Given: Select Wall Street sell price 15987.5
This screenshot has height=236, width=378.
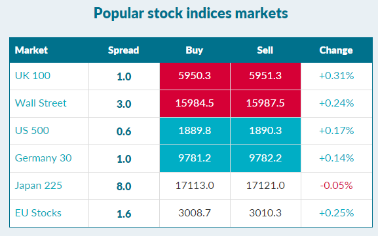Looking at the screenshot, I should [265, 104].
